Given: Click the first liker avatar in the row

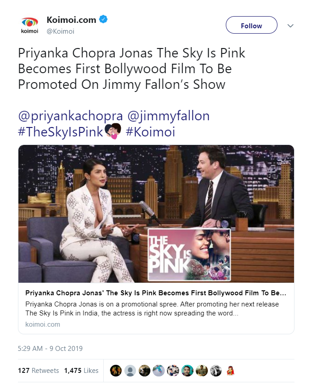Looking at the screenshot, I should [x=115, y=371].
